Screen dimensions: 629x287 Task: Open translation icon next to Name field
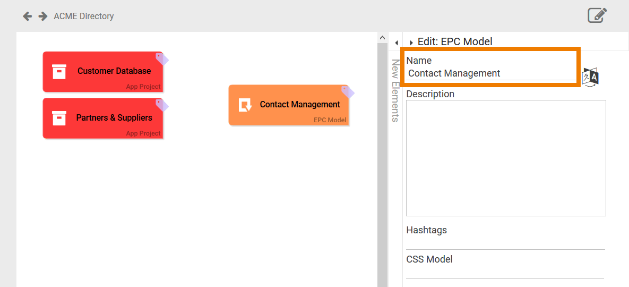coord(590,77)
